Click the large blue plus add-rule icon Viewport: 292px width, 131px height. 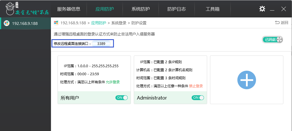pyautogui.click(x=247, y=80)
